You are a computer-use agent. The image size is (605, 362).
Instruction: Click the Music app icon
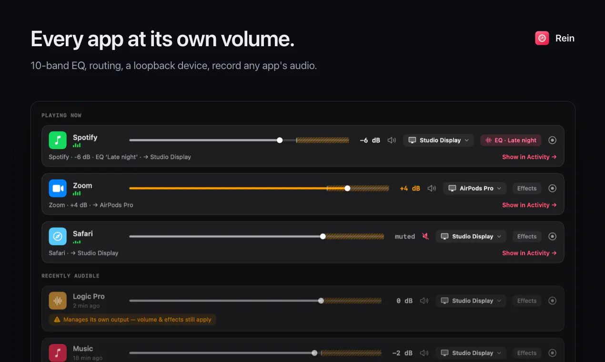click(58, 353)
